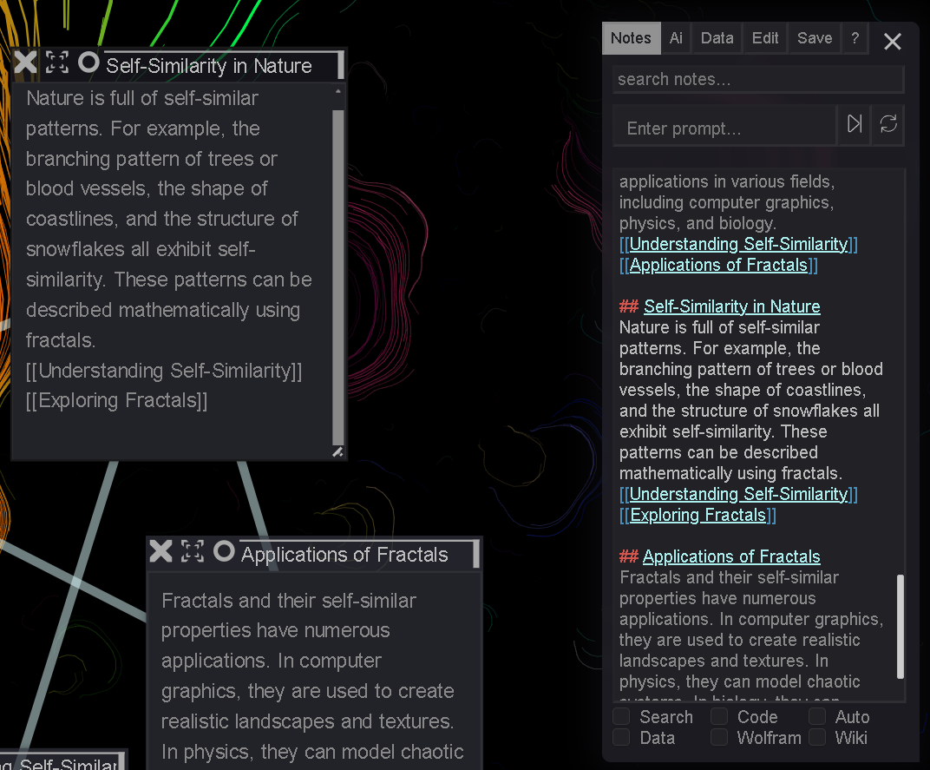This screenshot has width=930, height=770.
Task: Select Self-Similarity in Nature node title
Action: 209,65
